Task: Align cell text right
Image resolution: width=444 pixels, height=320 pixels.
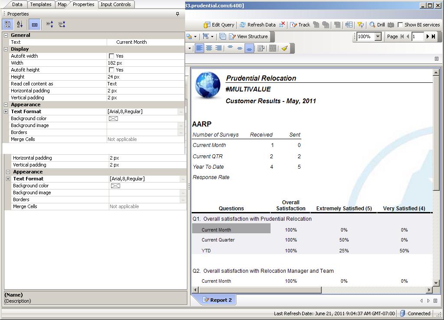Action: pyautogui.click(x=219, y=48)
